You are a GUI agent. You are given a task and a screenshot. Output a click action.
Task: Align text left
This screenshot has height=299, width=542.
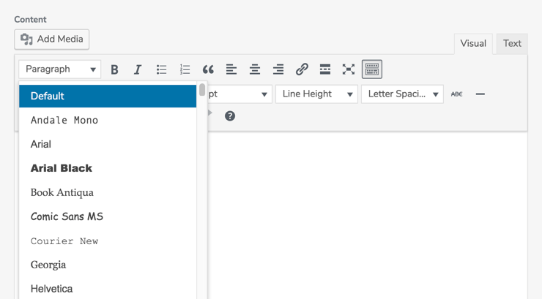pos(231,69)
